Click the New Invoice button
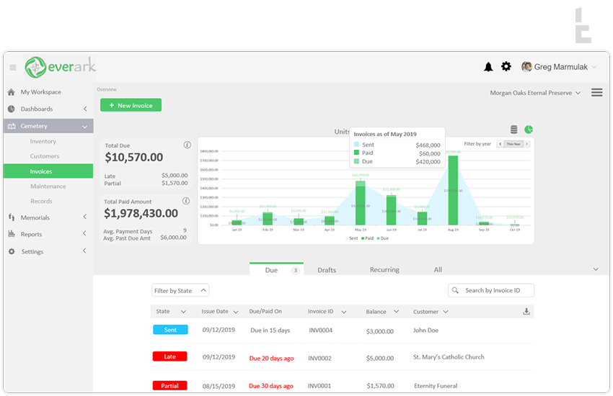 pyautogui.click(x=131, y=105)
